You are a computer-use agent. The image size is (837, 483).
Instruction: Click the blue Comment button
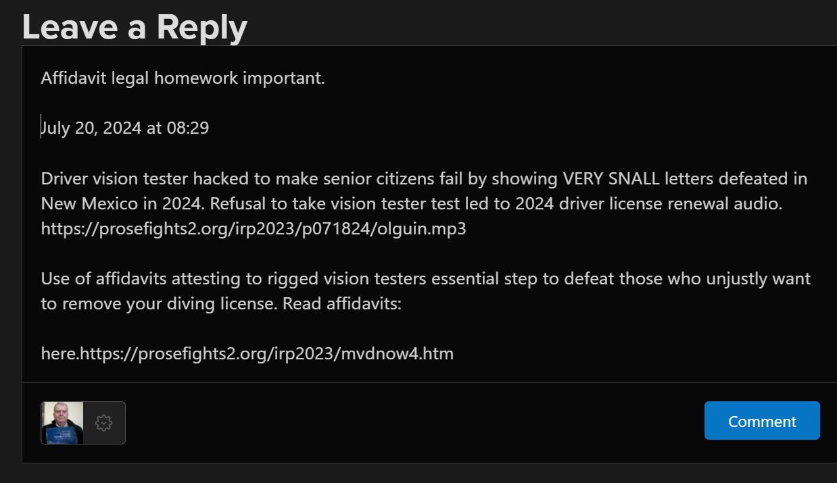click(x=762, y=421)
